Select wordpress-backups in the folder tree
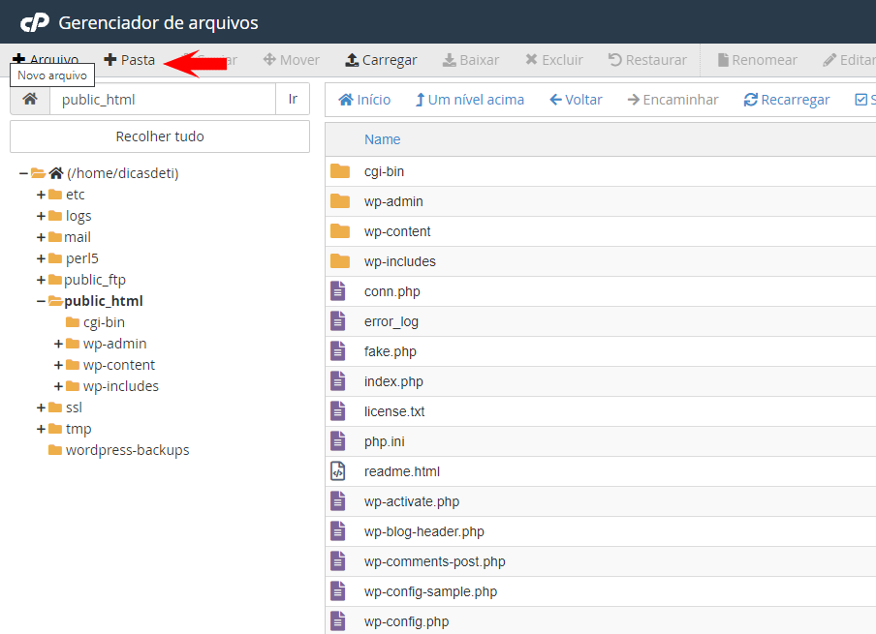 127,450
